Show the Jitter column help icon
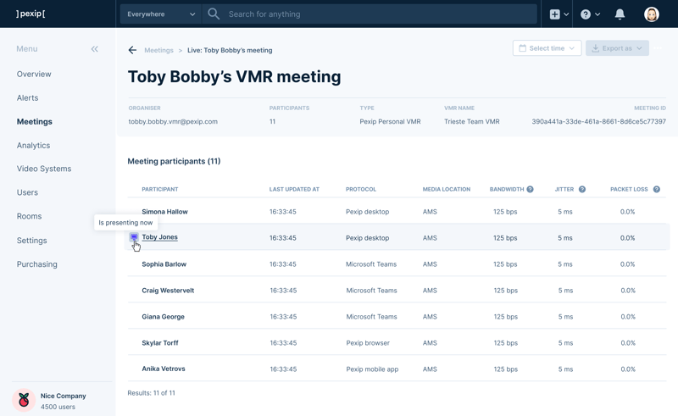Screen dimensions: 678x416 point(582,189)
